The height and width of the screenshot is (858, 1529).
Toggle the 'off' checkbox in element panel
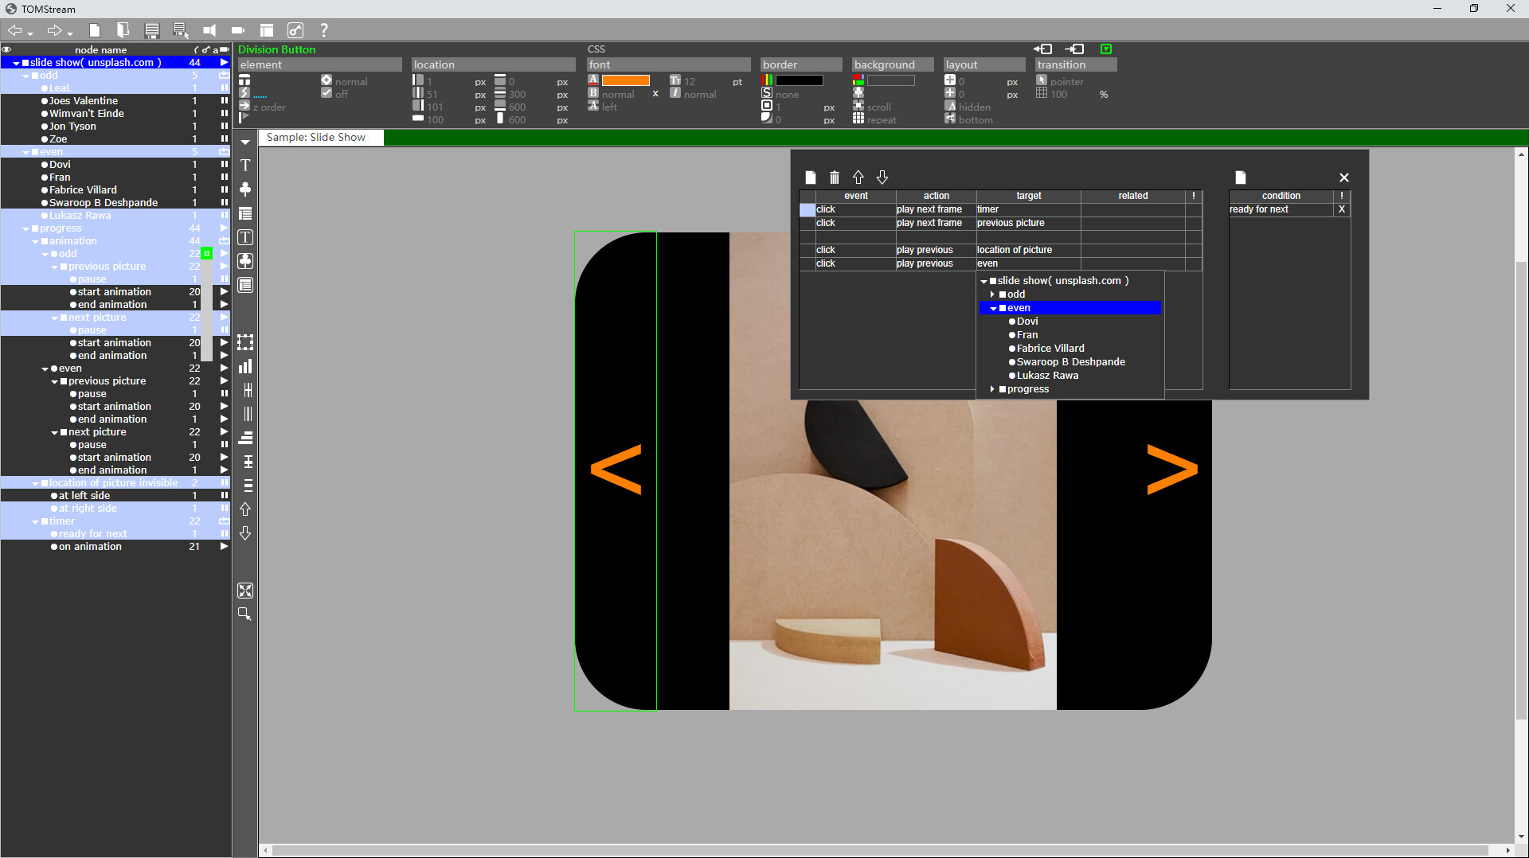point(327,93)
